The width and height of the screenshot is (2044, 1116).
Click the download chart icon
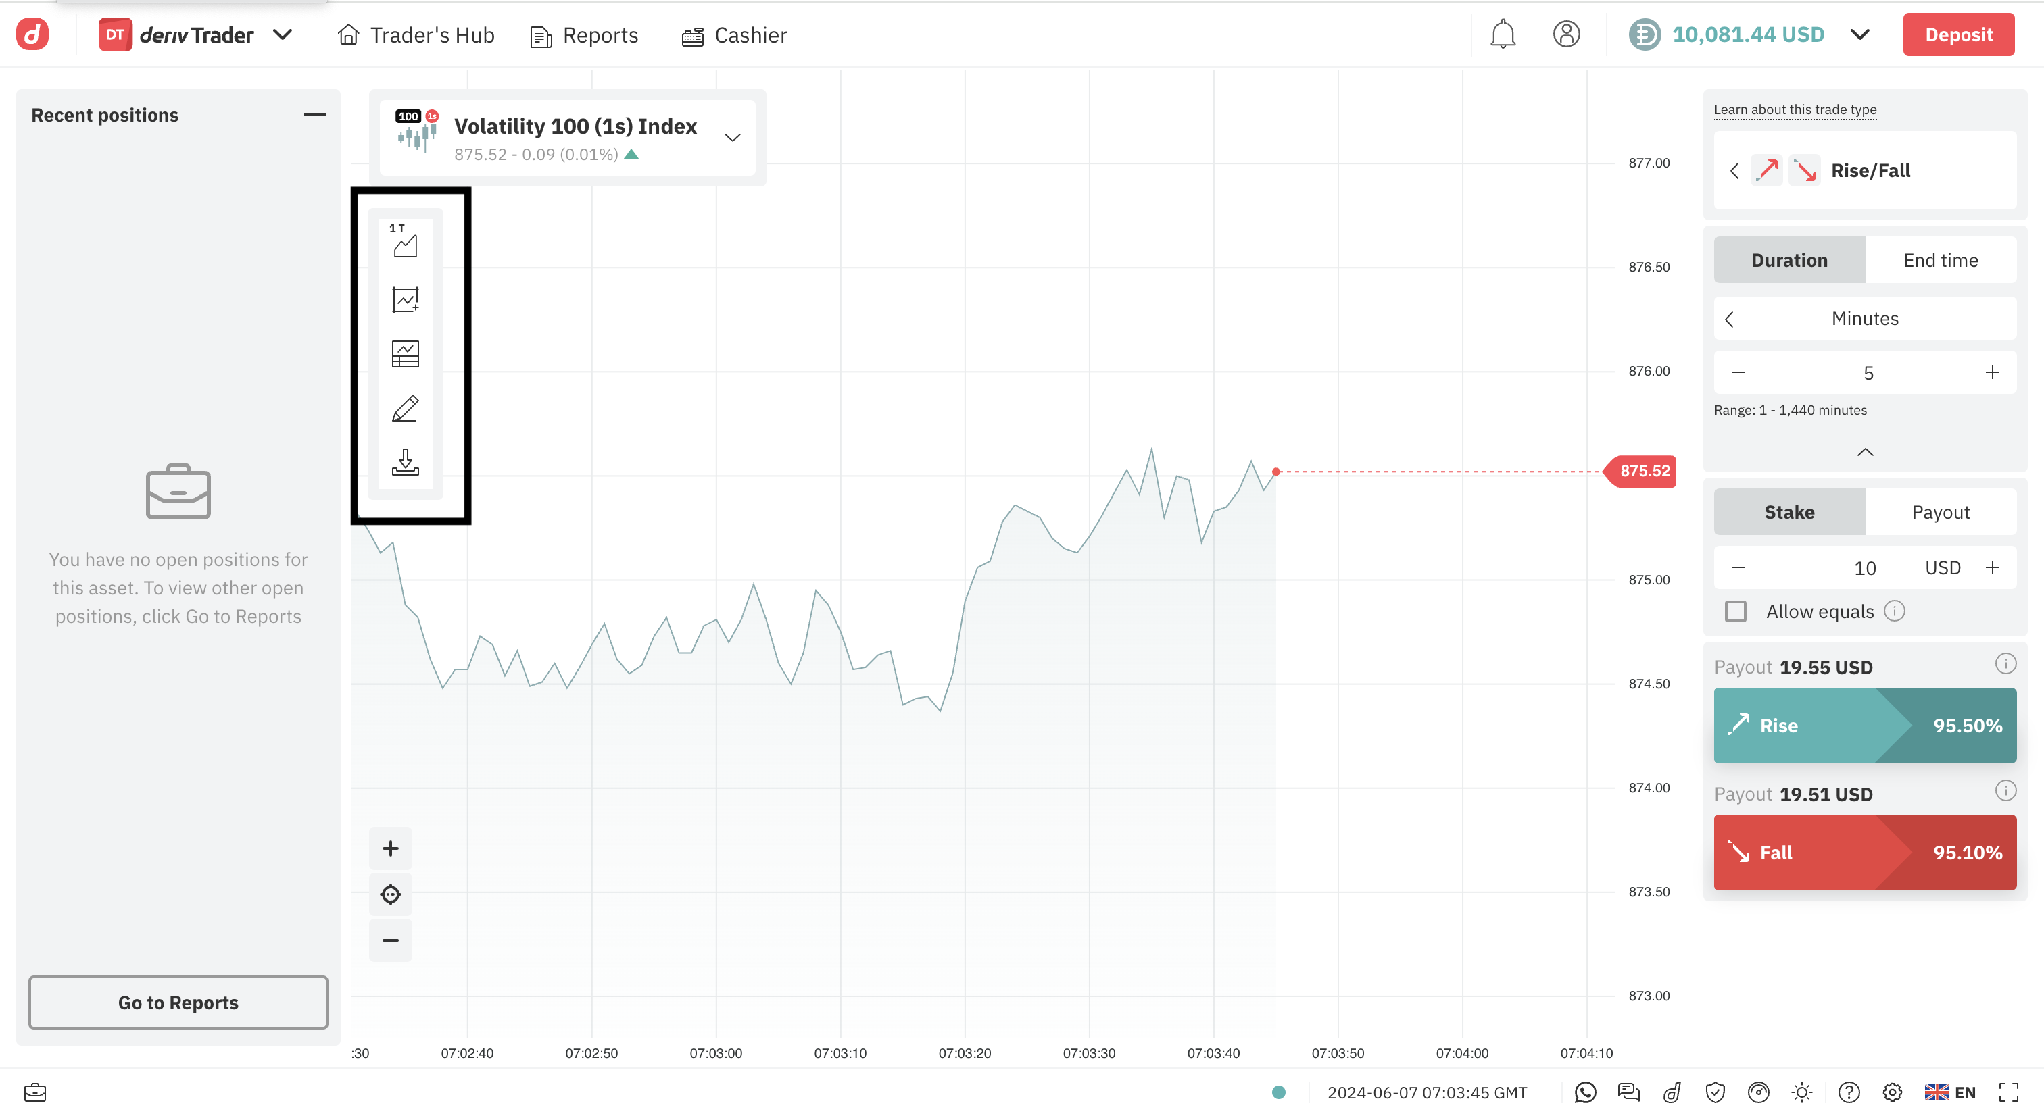pyautogui.click(x=405, y=461)
